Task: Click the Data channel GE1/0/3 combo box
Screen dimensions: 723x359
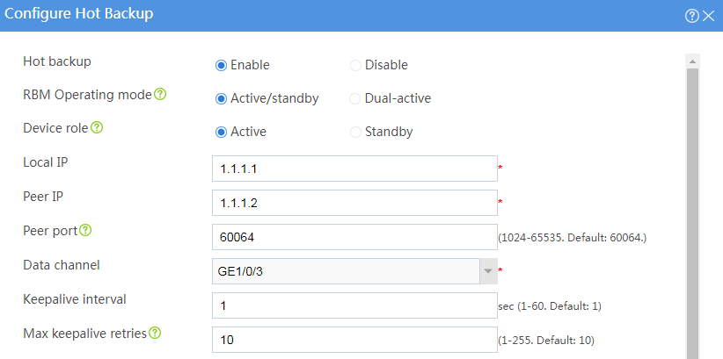Action: coord(354,271)
